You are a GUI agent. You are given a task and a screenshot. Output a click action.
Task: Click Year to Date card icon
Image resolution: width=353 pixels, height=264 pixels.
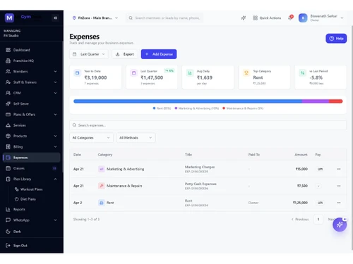tap(77, 73)
